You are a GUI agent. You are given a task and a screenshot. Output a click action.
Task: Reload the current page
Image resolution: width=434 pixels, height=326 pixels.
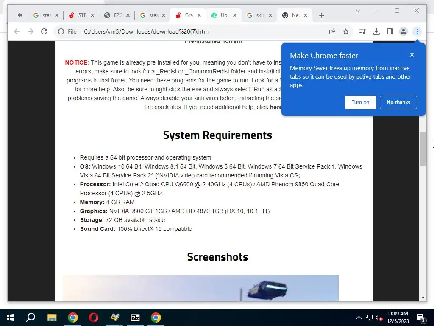pos(44,31)
